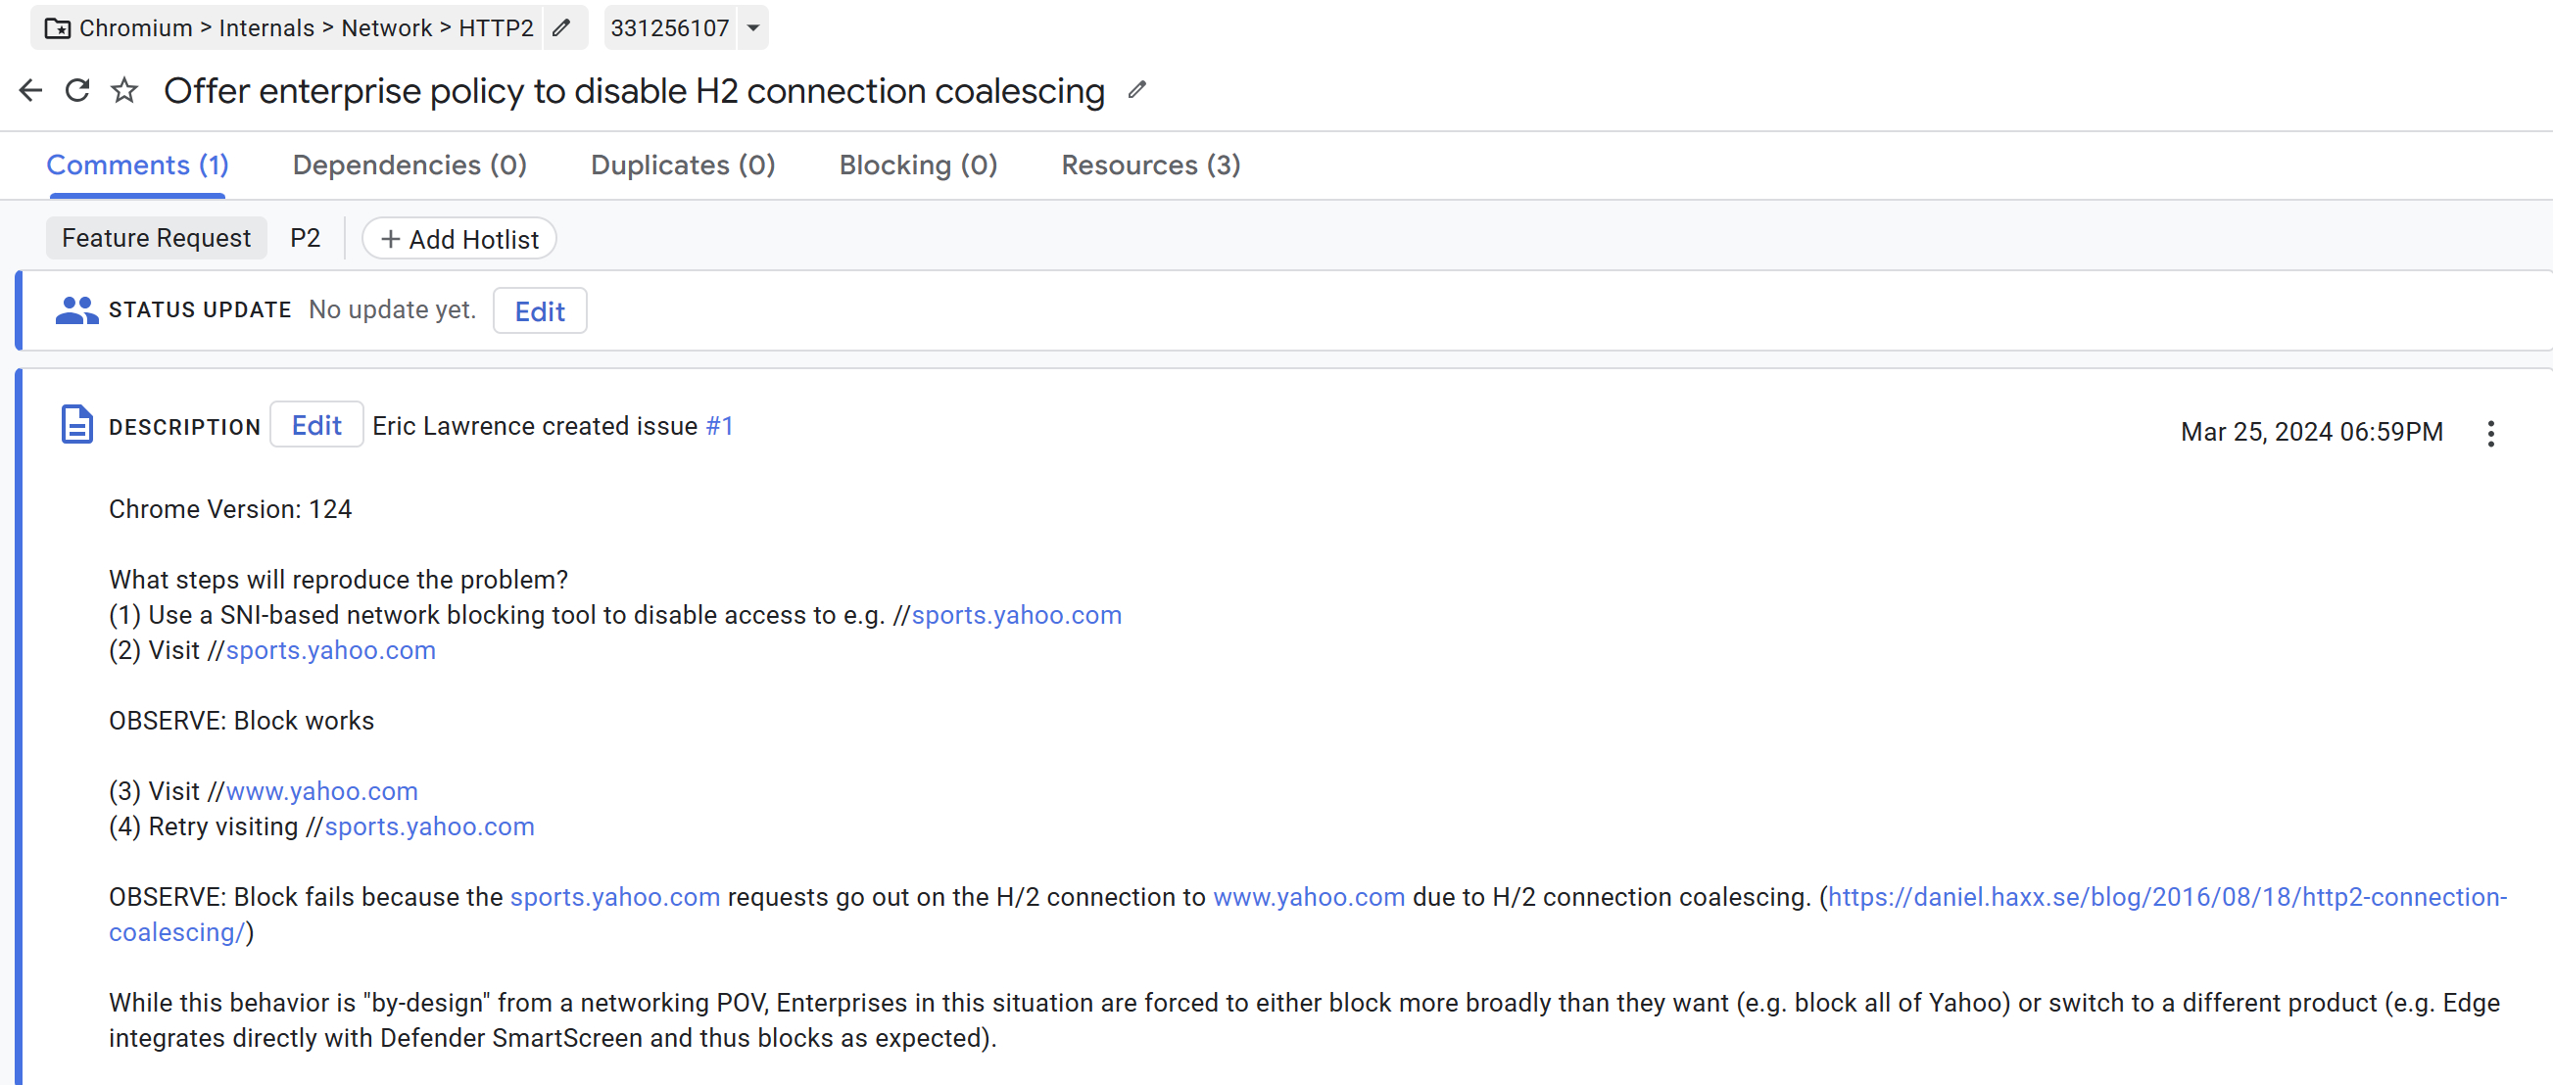Viewport: 2553px width, 1085px height.
Task: Click the back arrow icon
Action: coord(30,91)
